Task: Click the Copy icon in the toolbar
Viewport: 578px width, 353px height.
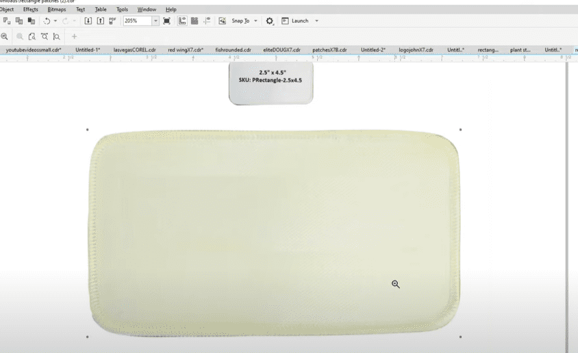Action: [x=19, y=21]
